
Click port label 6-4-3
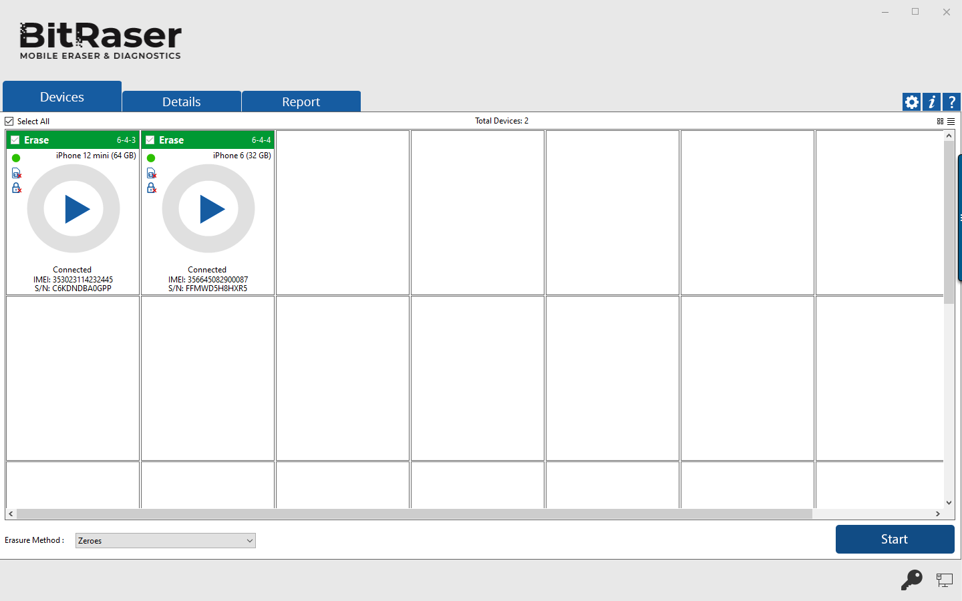click(126, 140)
